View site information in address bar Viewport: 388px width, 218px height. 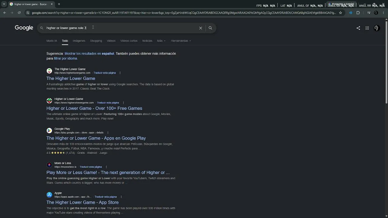pyautogui.click(x=28, y=13)
